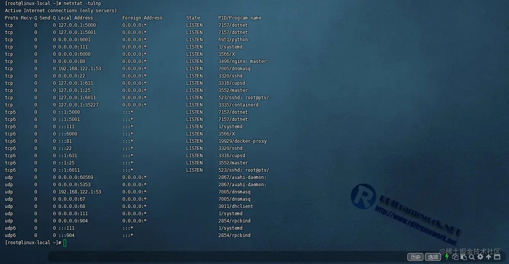Screen dimensions: 509x264
Task: Click the 'Foreign Address' column header
Action: [142, 18]
